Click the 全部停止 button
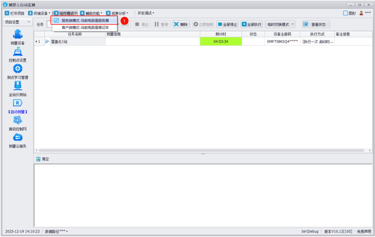The width and height of the screenshot is (375, 237). coord(227,24)
